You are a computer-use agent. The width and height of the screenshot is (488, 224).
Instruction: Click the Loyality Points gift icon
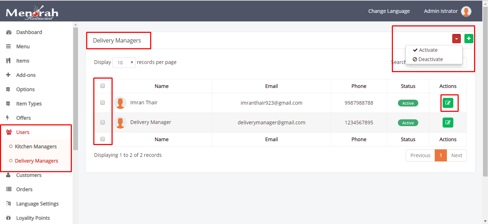pos(9,218)
